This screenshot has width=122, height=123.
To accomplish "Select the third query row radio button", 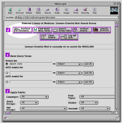I will [x=7, y=82].
